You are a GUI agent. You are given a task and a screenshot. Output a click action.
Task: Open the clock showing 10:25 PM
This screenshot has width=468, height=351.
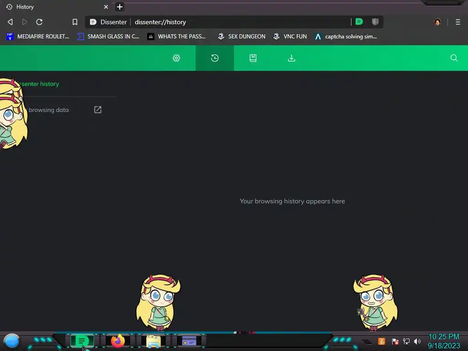444,341
